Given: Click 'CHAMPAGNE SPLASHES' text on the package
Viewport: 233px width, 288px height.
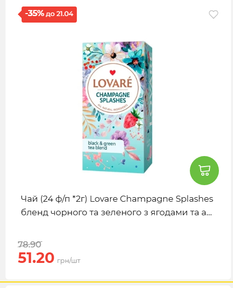Looking at the screenshot, I should (x=112, y=97).
